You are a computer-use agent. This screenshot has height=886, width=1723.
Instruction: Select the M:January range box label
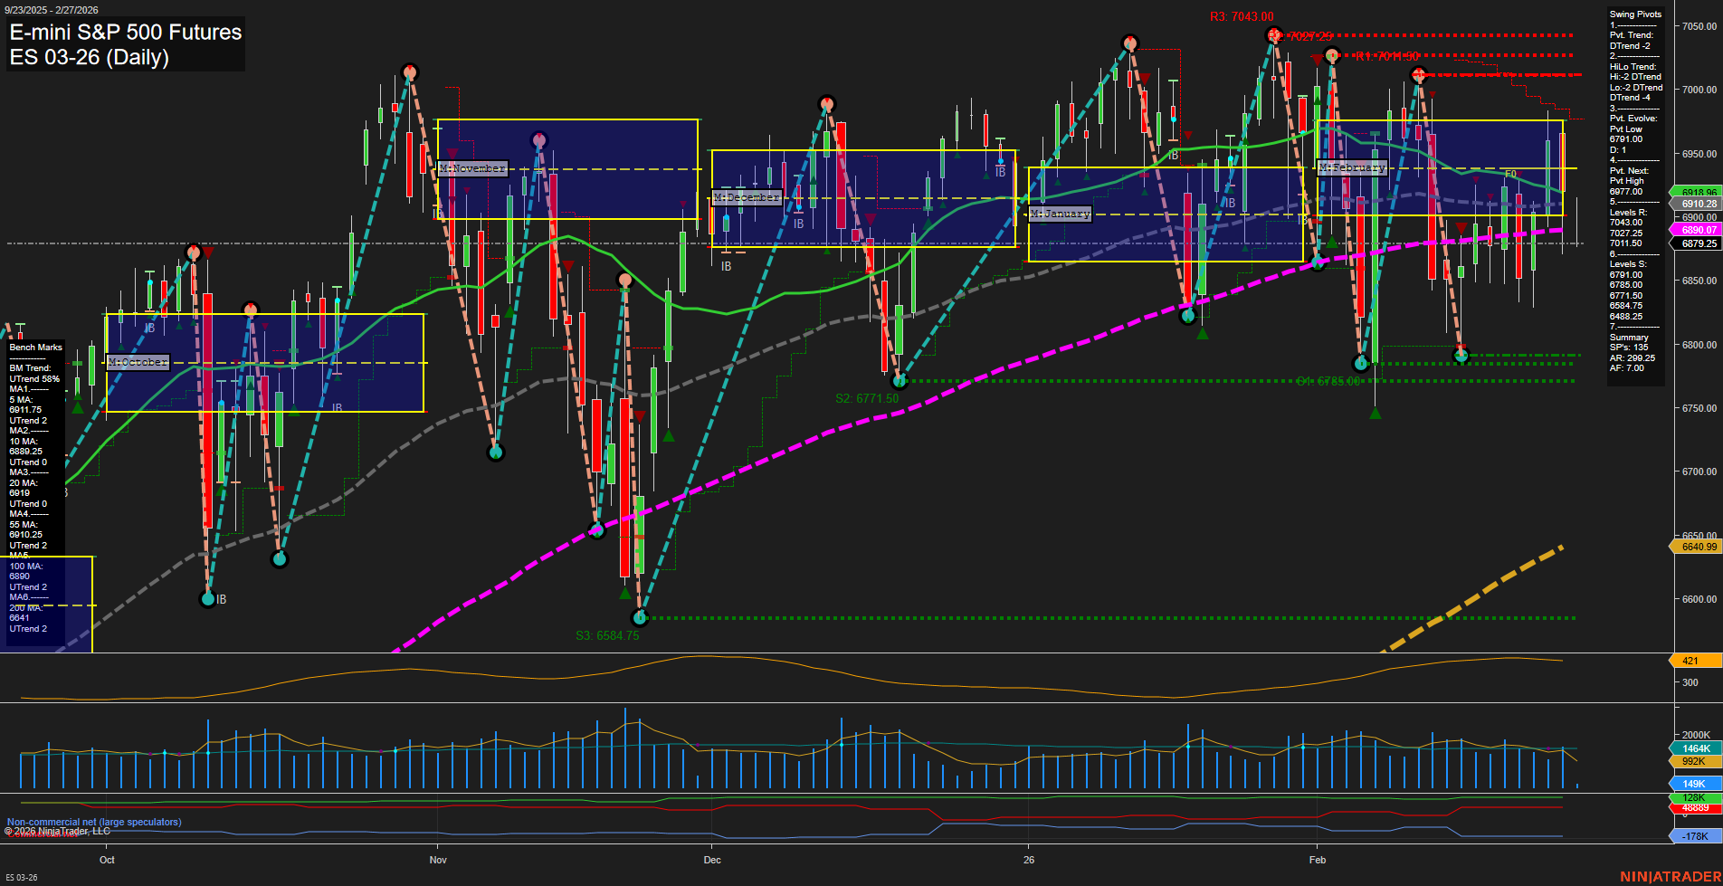click(x=1061, y=214)
